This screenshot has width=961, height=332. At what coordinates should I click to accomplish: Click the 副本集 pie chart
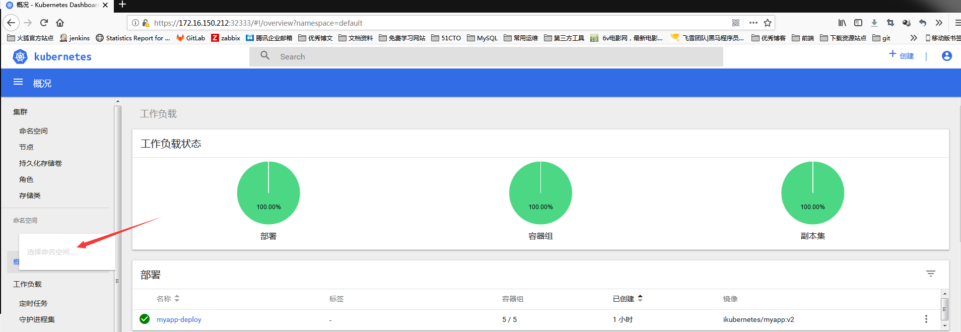(x=812, y=193)
